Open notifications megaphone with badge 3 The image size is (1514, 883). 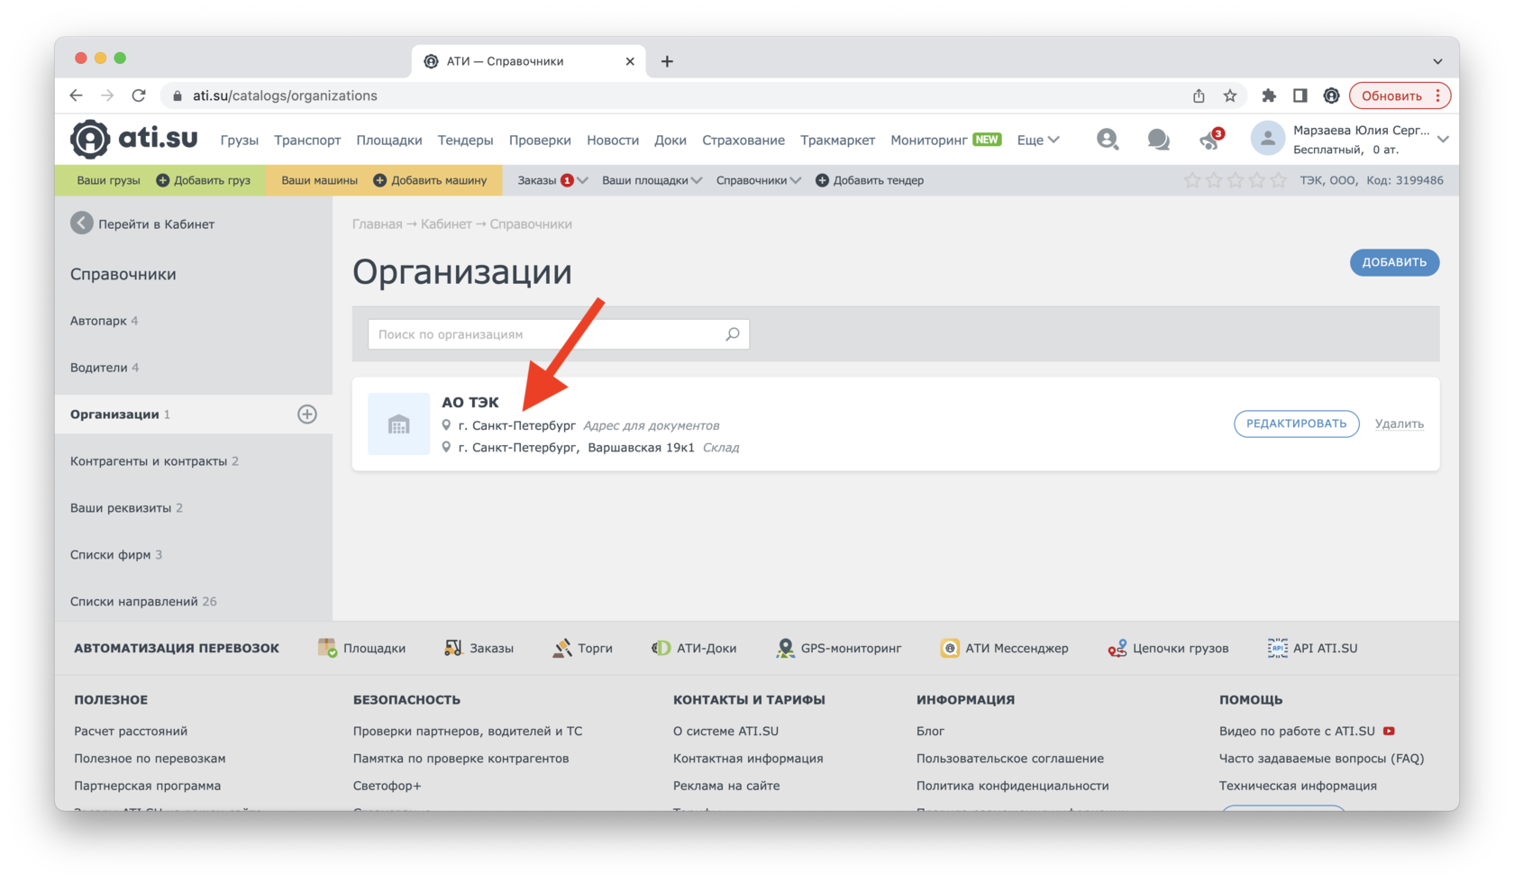click(x=1210, y=139)
